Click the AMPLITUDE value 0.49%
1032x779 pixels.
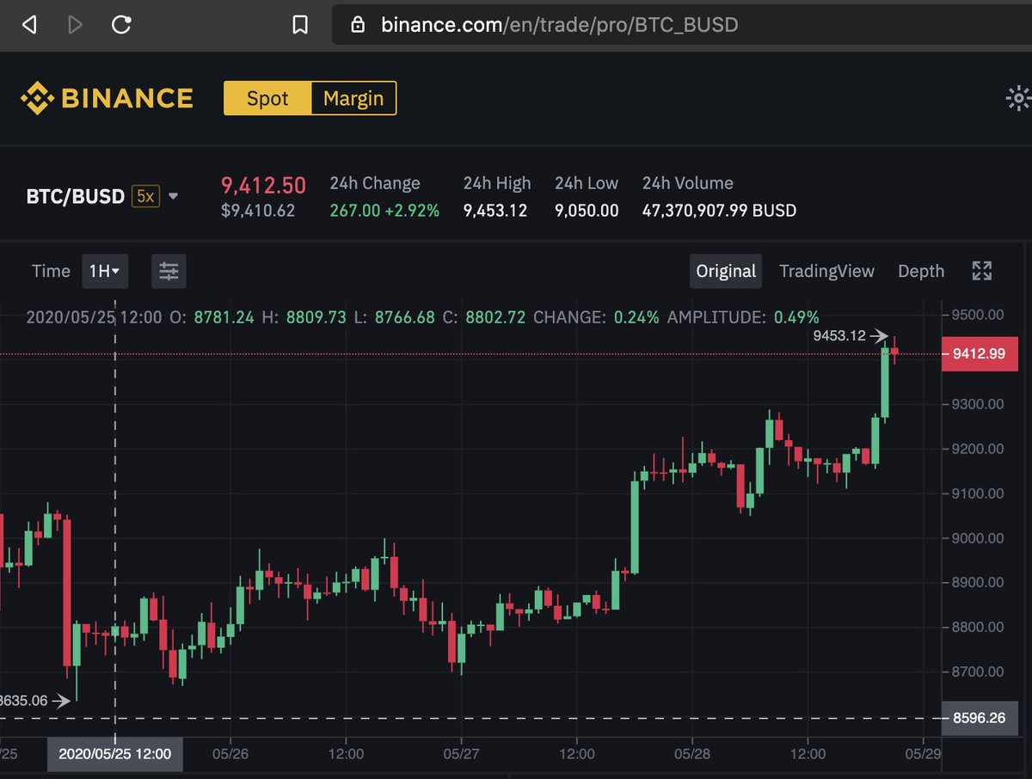[796, 317]
